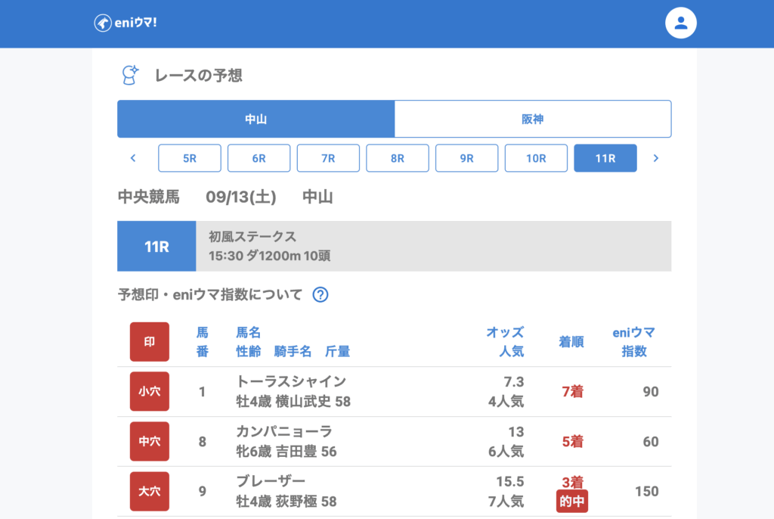Show previous races with left chevron
Viewport: 774px width, 519px height.
tap(133, 158)
